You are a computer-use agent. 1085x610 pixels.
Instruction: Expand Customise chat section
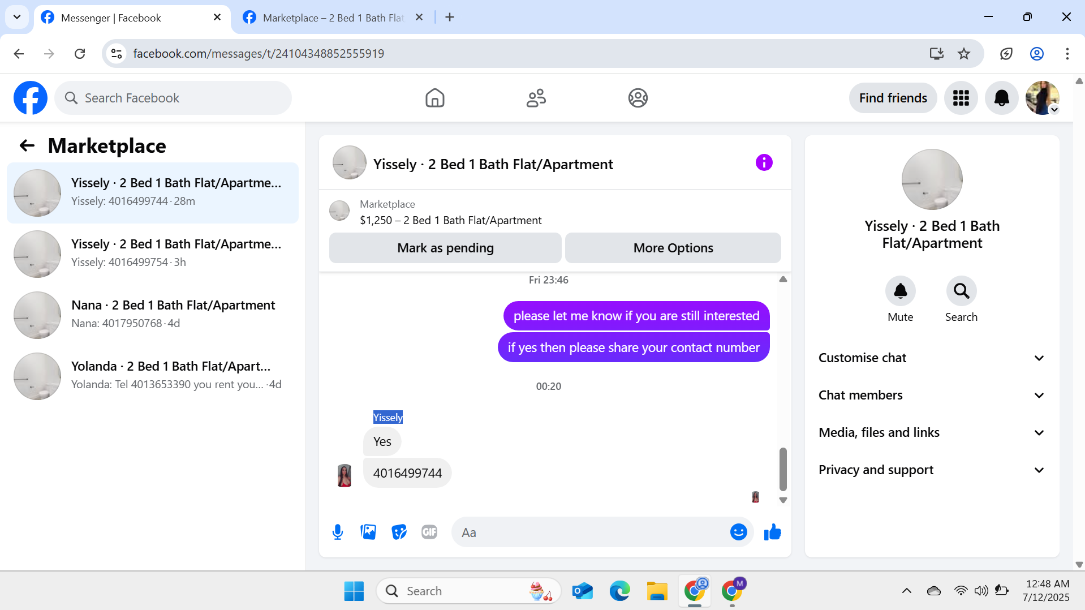932,358
